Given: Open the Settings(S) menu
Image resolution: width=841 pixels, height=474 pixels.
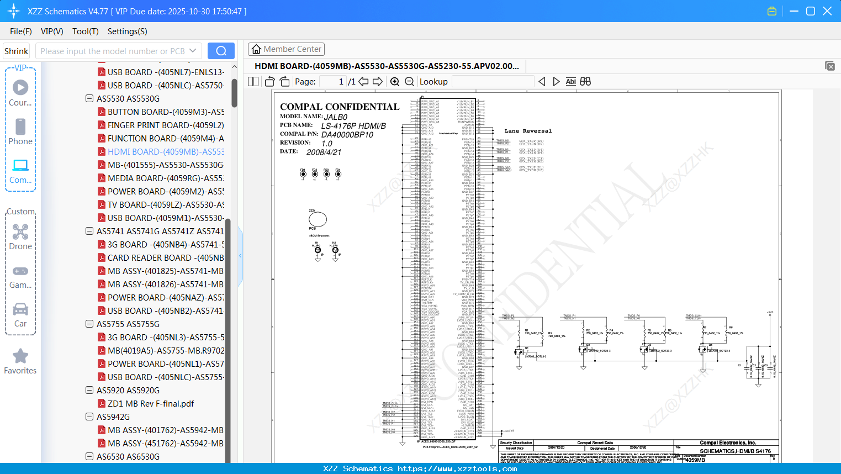Looking at the screenshot, I should point(128,31).
